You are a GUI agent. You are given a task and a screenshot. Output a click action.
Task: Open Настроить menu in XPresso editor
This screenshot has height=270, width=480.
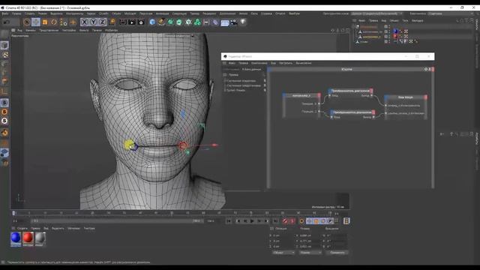[x=286, y=63]
